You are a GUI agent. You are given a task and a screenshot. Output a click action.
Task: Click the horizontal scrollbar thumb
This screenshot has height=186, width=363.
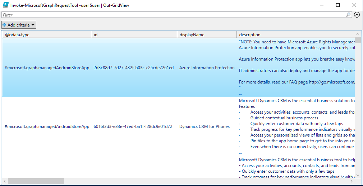pos(36,181)
